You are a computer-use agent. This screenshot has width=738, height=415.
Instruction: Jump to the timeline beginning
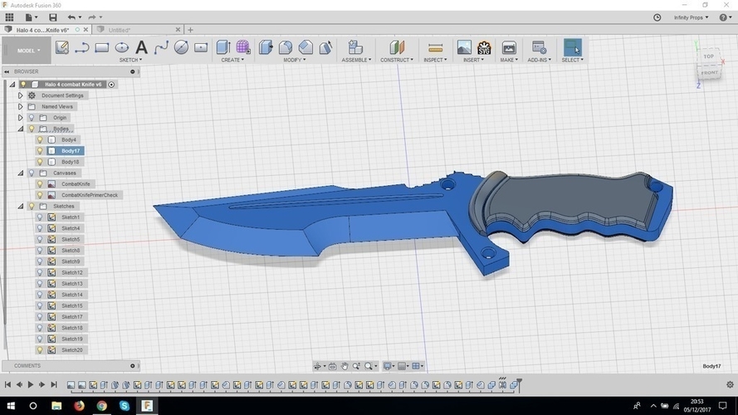[7, 384]
